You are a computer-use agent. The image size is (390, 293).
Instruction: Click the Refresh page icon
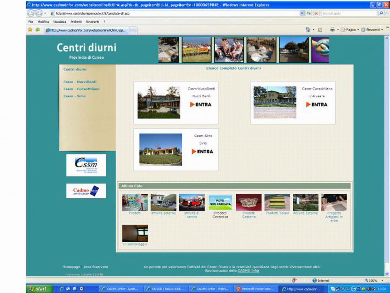(309, 13)
